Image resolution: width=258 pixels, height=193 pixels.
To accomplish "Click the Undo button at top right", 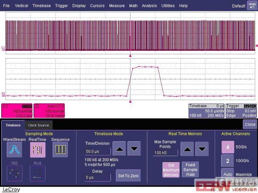I will point(252,6).
